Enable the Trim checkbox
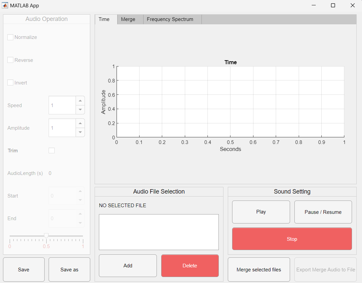The width and height of the screenshot is (362, 283). [52, 150]
